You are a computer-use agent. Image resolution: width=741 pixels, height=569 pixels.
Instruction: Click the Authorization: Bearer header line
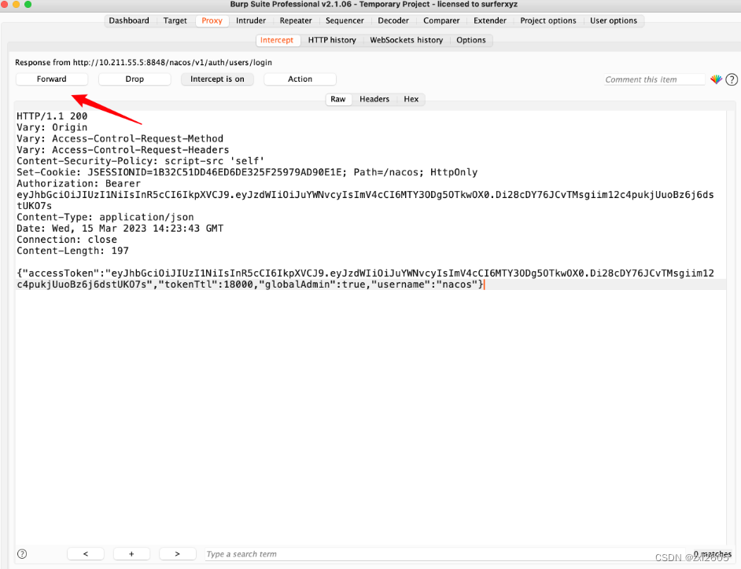pyautogui.click(x=79, y=184)
